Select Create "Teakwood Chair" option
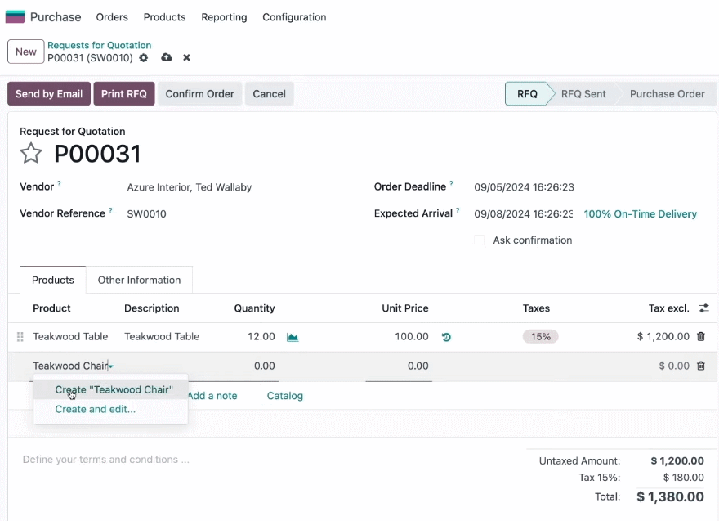719x521 pixels. click(114, 389)
